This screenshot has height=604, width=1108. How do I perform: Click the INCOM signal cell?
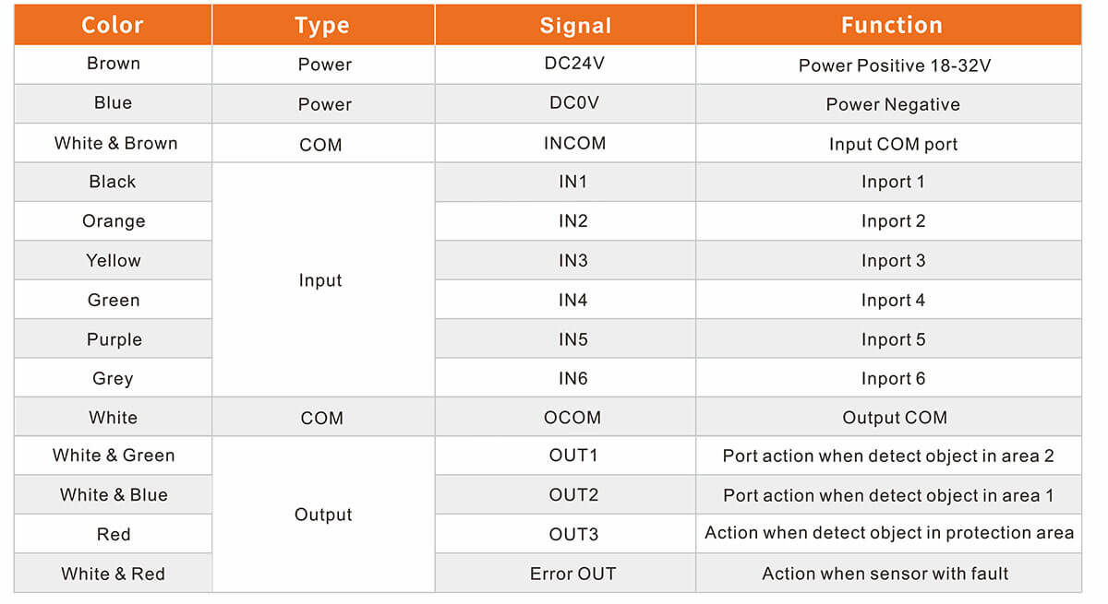[x=574, y=143]
